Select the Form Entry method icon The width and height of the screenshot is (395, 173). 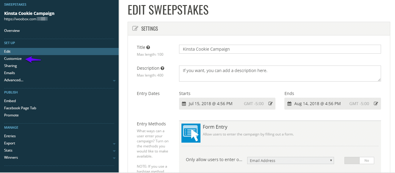click(x=191, y=133)
